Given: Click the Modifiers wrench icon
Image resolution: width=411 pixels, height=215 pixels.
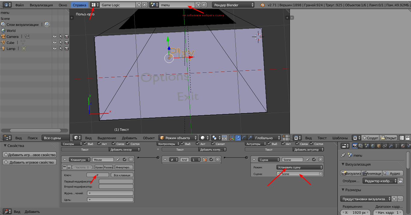Looking at the screenshot, I should 391,146.
